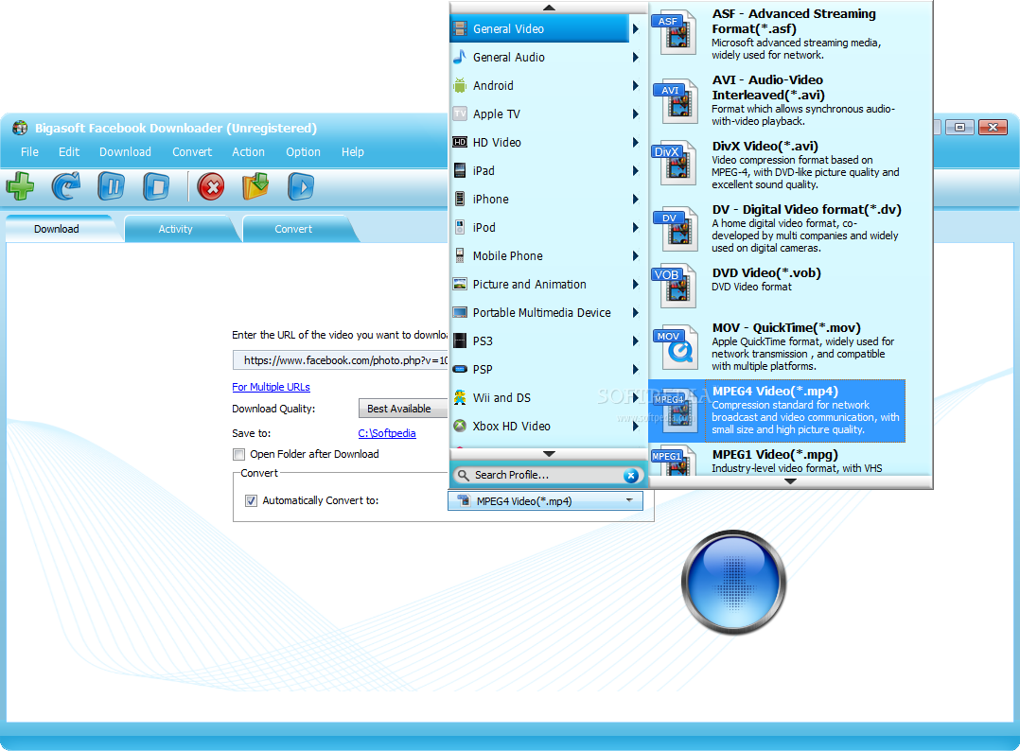Click the General Audio music note icon
This screenshot has height=751, width=1020.
pos(460,57)
